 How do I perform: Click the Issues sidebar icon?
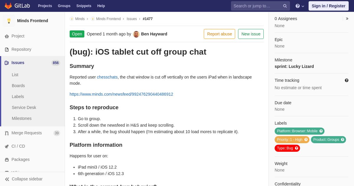[7, 63]
